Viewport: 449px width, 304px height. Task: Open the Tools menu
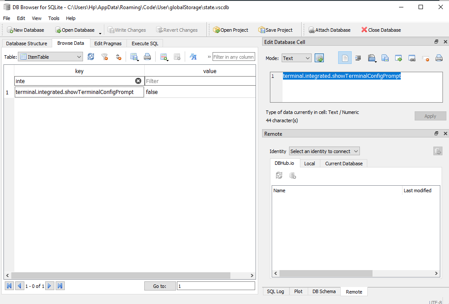point(53,18)
